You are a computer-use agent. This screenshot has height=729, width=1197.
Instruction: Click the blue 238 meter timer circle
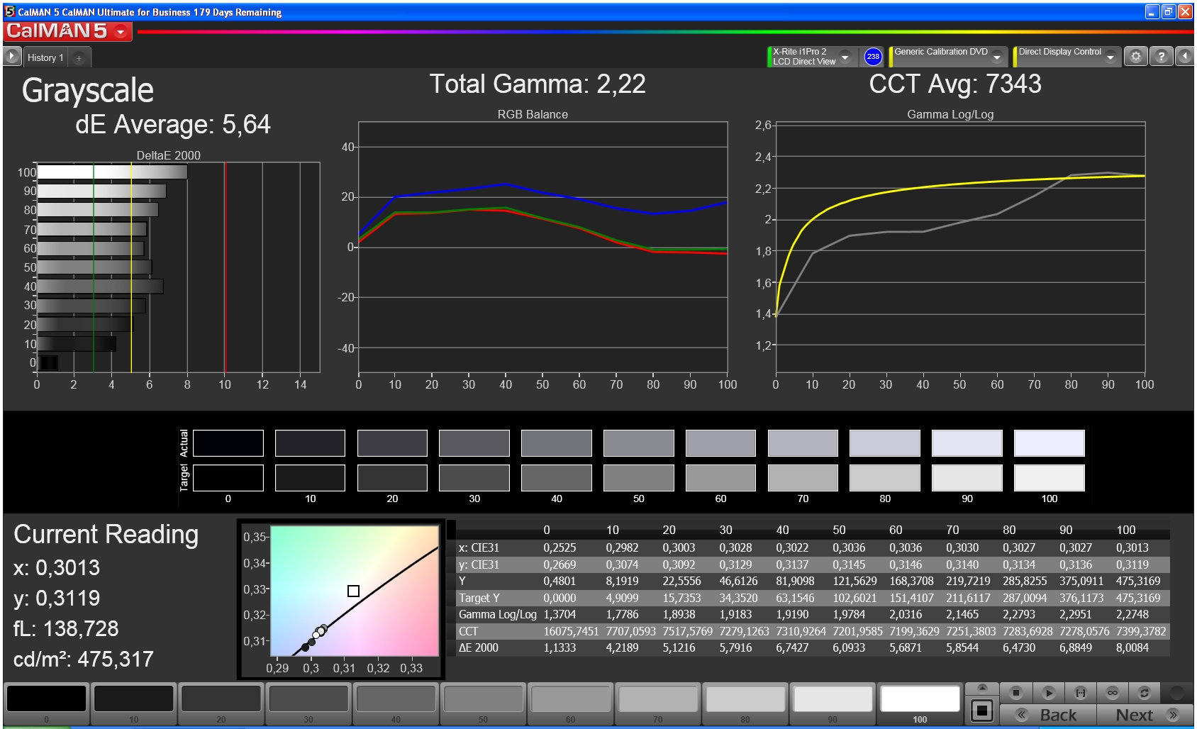(x=873, y=57)
